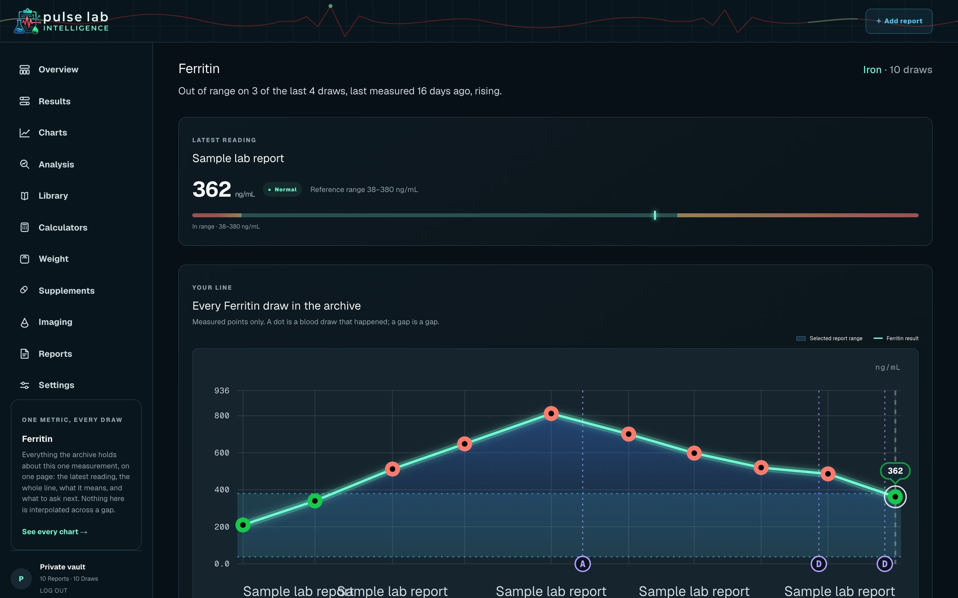Click the Add report button
958x598 pixels.
click(x=899, y=21)
